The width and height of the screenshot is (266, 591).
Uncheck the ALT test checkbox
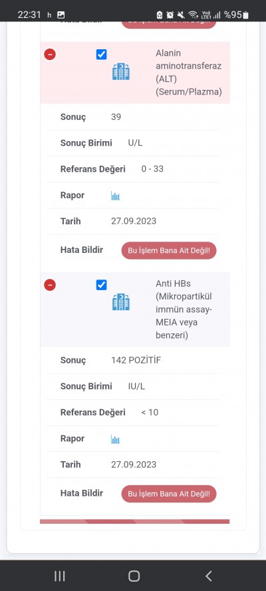(101, 55)
